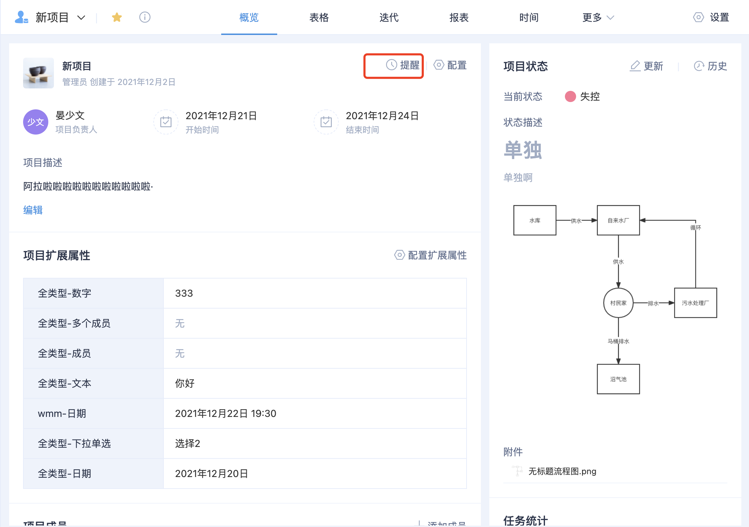Expand the 更多 menu chevron
Viewport: 749px width, 527px height.
pyautogui.click(x=610, y=17)
